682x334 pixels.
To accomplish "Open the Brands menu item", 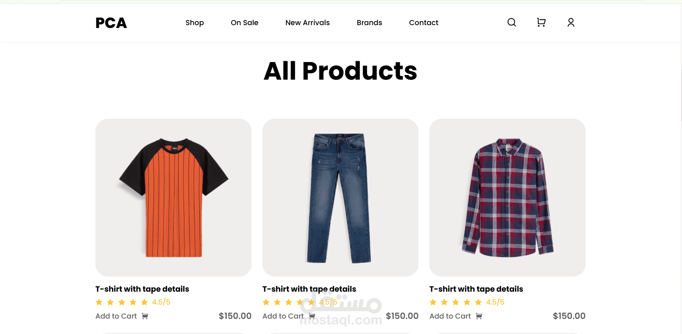I will [369, 23].
